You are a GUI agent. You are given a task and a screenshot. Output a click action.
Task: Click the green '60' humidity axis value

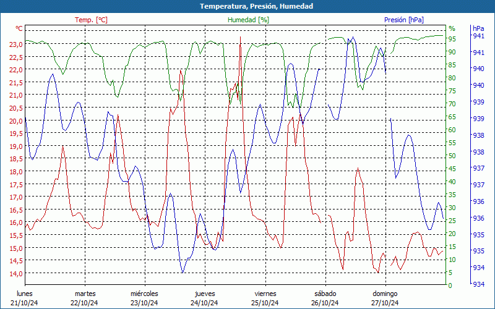pos(452,130)
